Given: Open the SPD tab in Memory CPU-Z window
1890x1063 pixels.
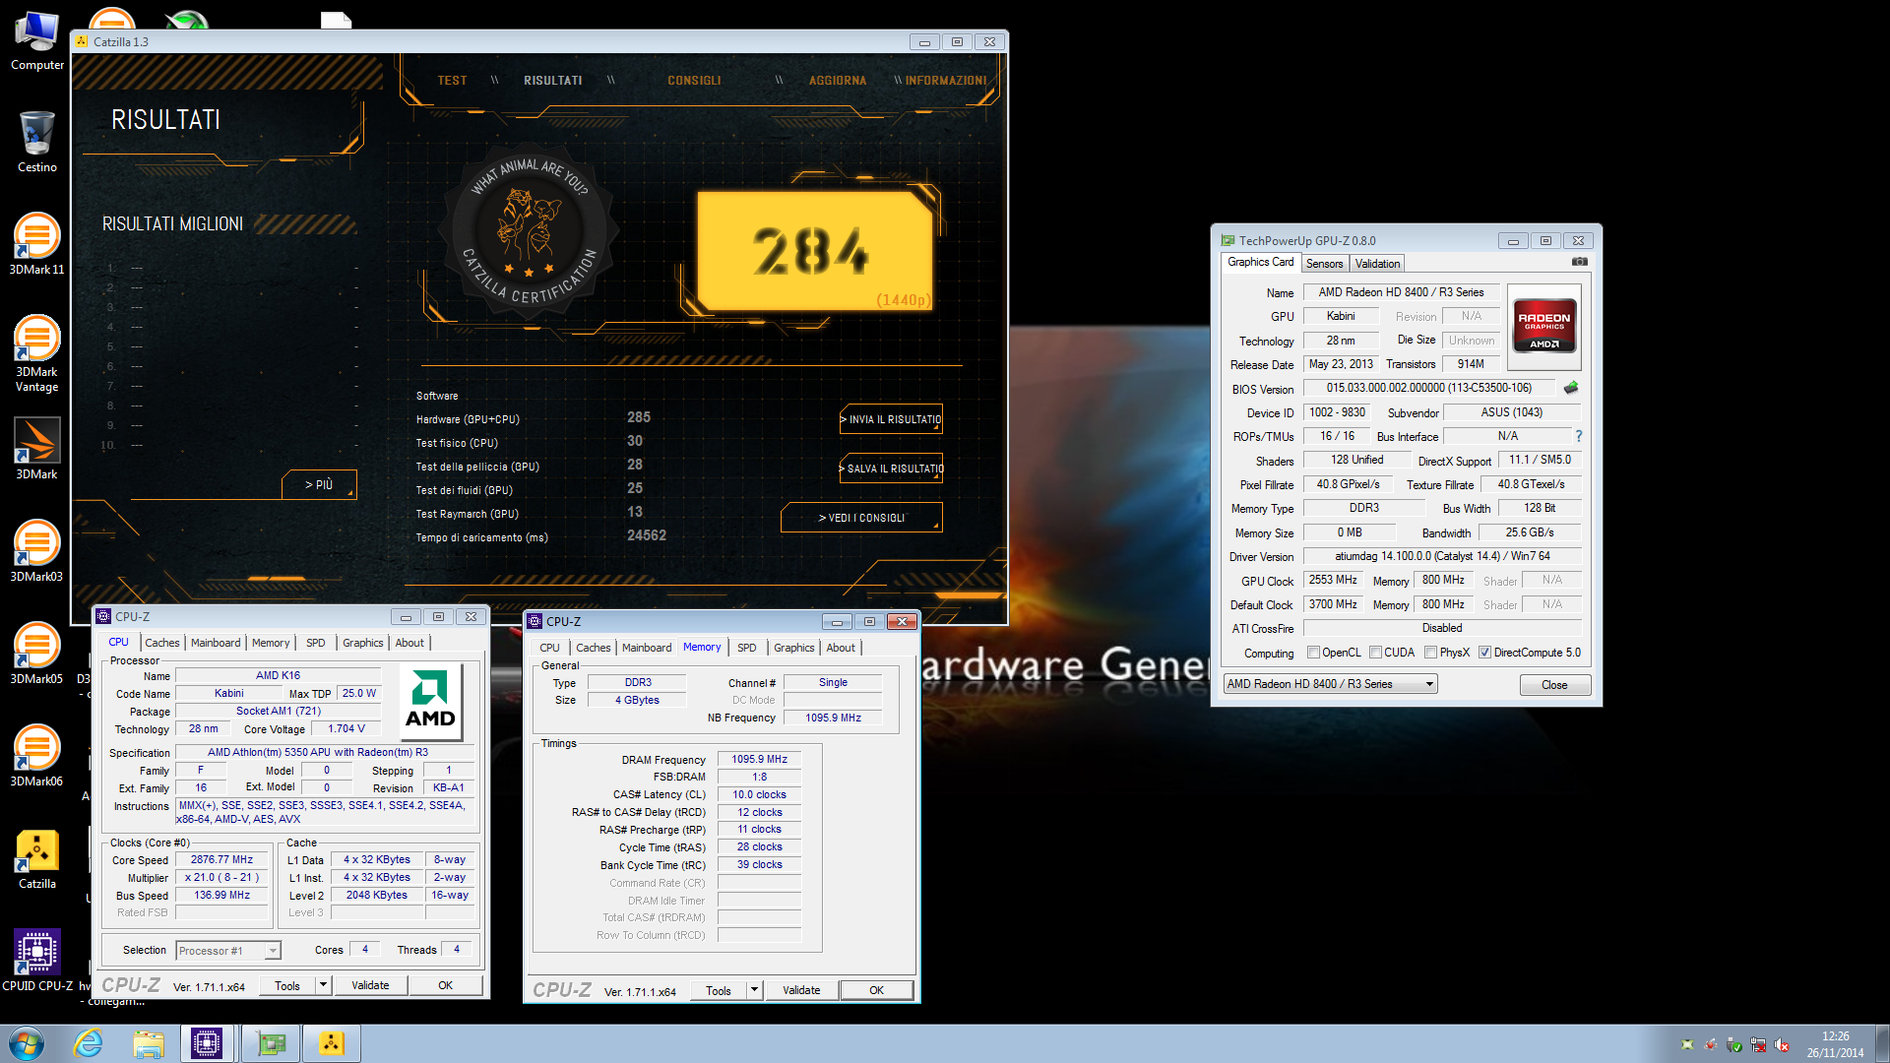Looking at the screenshot, I should [747, 648].
